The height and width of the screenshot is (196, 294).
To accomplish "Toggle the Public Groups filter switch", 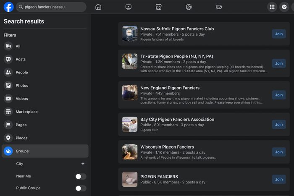I will tap(81, 188).
